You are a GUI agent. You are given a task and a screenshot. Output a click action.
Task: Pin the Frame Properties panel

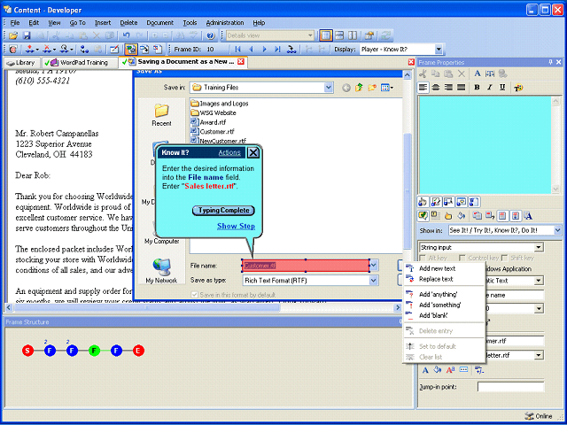coord(550,62)
